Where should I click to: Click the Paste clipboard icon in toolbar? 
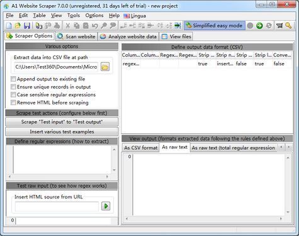86,26
